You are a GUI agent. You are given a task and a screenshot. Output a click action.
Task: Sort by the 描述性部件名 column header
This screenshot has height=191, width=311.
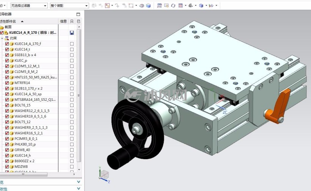click(x=29, y=21)
